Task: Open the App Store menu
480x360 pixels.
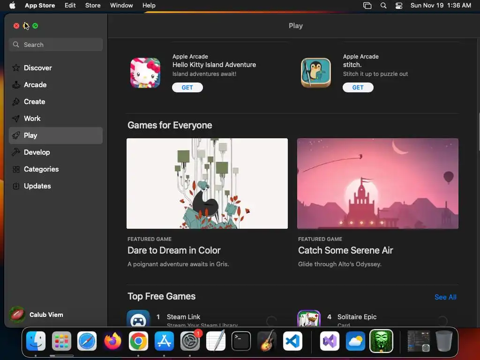Action: tap(40, 6)
